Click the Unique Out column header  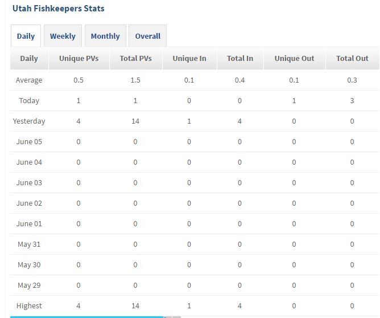pyautogui.click(x=294, y=58)
